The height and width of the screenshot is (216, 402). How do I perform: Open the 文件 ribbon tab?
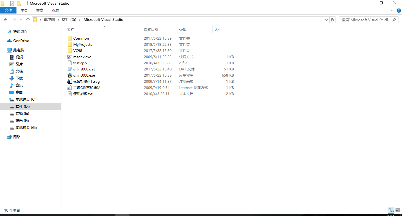tap(8, 10)
